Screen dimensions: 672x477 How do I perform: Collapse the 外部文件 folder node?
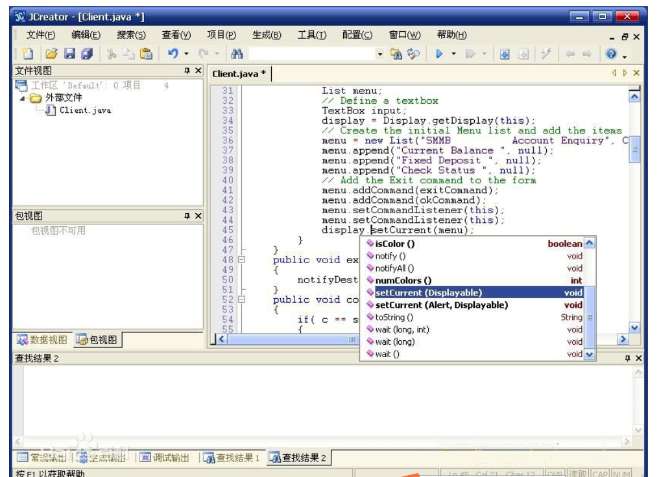(22, 99)
